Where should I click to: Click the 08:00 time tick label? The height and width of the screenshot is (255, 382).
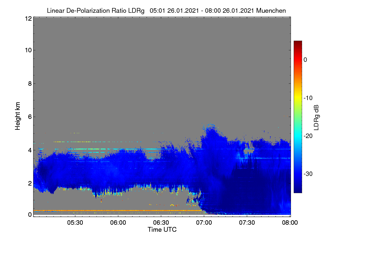click(x=290, y=222)
